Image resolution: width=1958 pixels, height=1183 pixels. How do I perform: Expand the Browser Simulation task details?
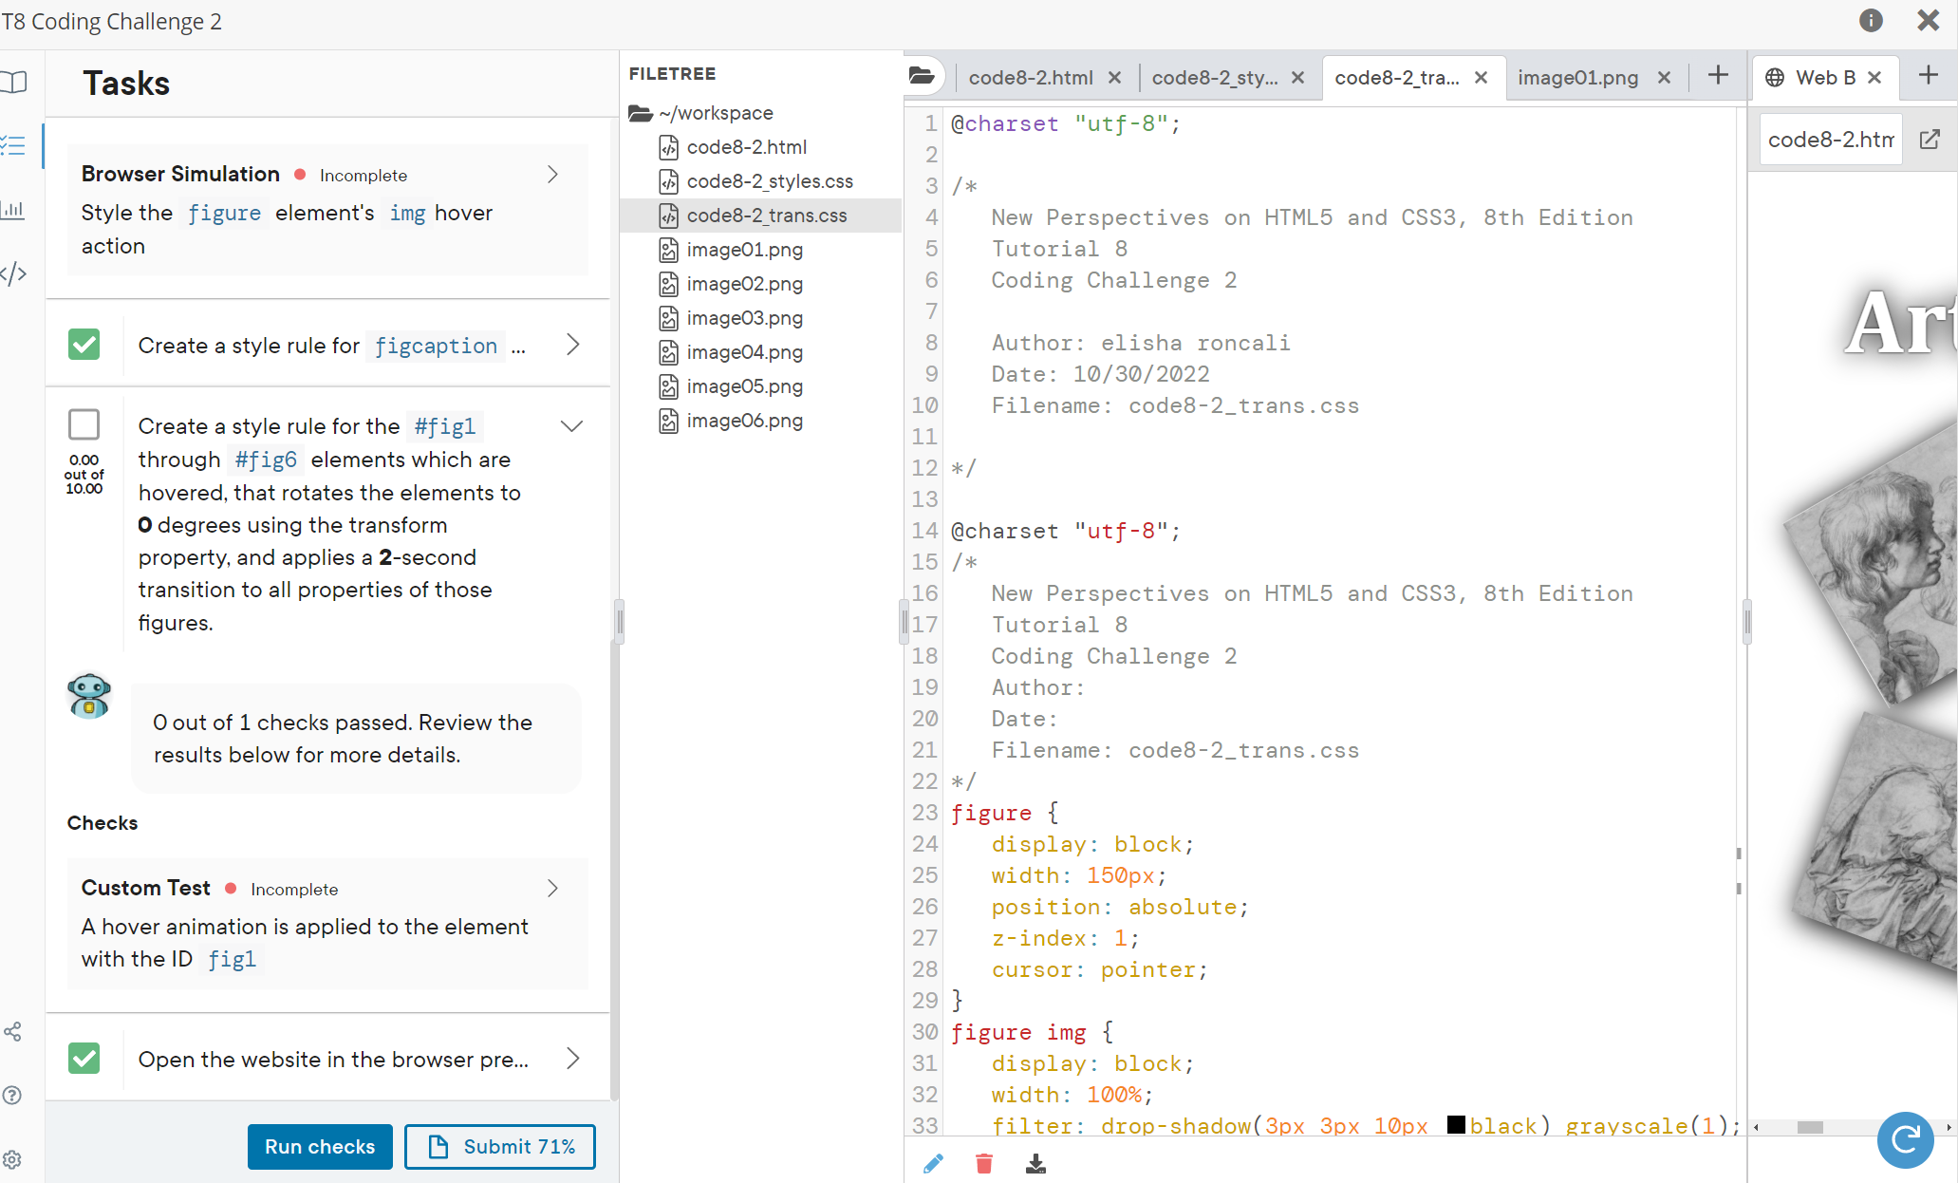552,175
